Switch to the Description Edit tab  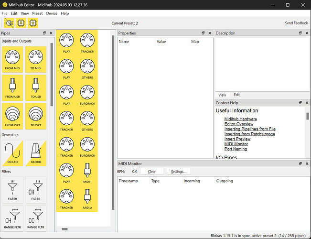tap(236, 95)
